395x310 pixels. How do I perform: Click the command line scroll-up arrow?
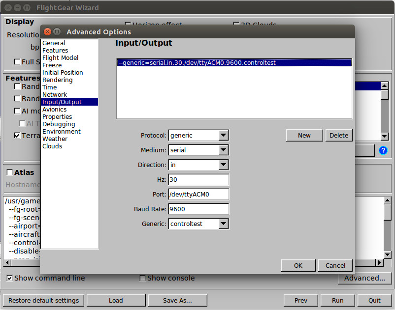[x=388, y=200]
